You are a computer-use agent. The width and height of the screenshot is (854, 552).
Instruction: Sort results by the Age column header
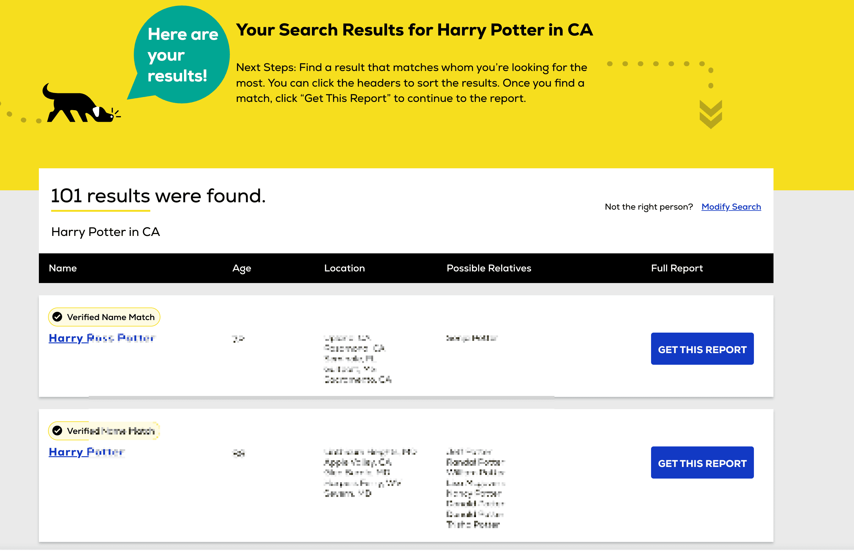coord(242,268)
